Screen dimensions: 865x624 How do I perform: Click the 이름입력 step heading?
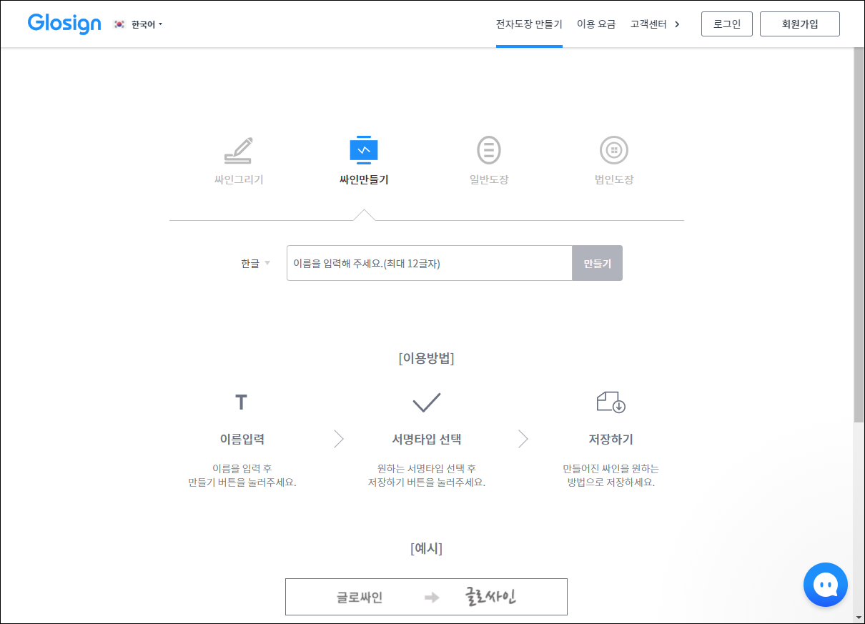click(242, 440)
